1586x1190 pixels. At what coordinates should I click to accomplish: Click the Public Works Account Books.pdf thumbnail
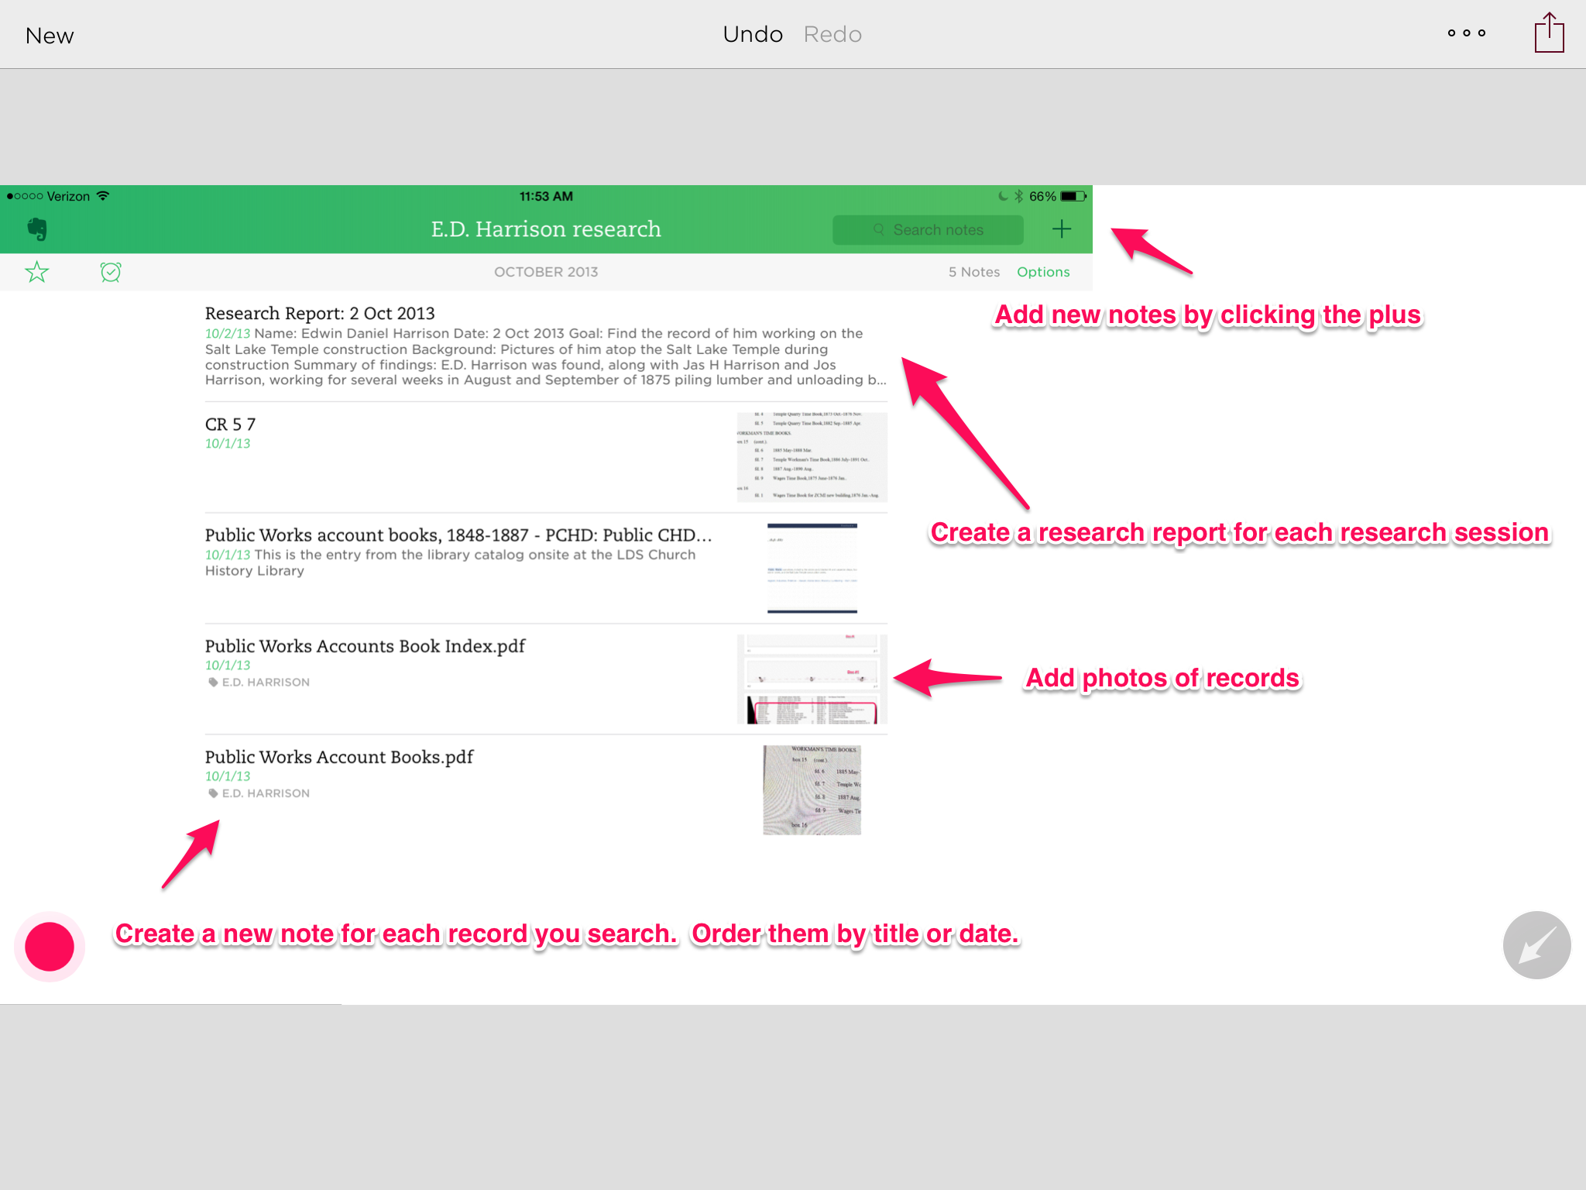point(812,790)
